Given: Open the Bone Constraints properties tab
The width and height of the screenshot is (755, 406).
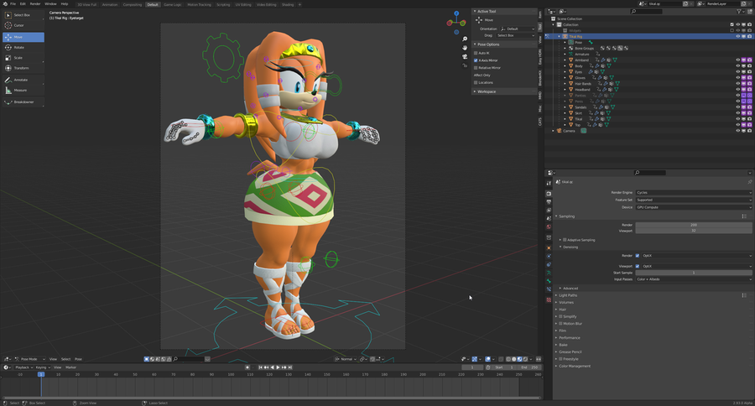Looking at the screenshot, I should coord(549,289).
